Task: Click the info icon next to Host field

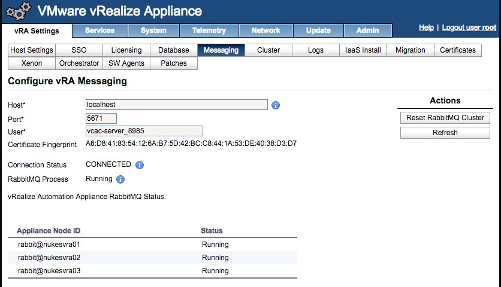Action: 276,105
